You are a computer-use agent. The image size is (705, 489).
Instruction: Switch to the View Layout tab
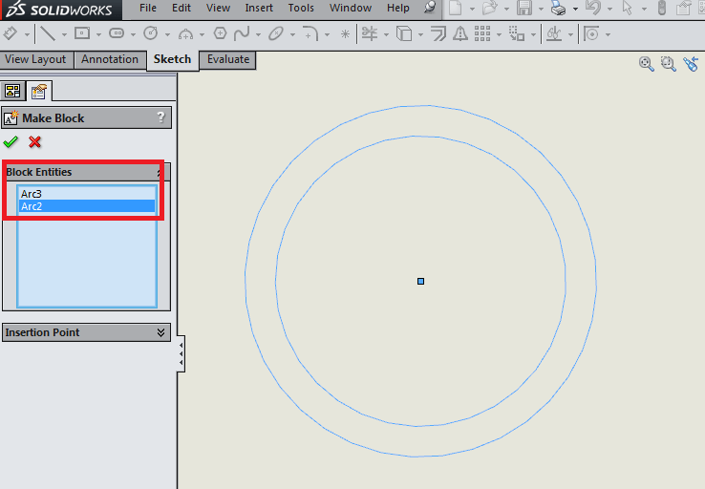(35, 59)
